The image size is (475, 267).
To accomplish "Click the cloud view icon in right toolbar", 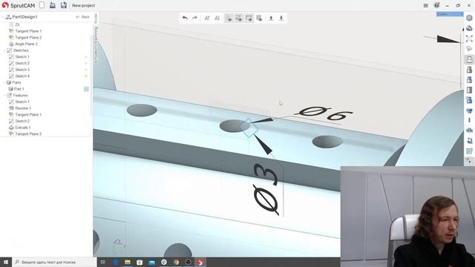I will pos(469,28).
